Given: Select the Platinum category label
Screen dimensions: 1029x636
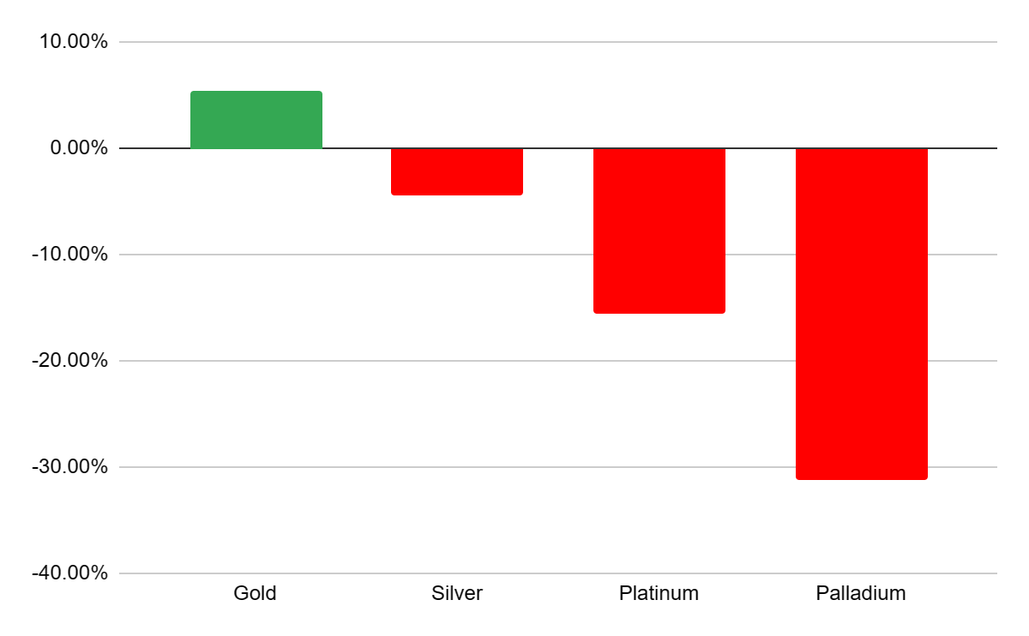Looking at the screenshot, I should [659, 593].
